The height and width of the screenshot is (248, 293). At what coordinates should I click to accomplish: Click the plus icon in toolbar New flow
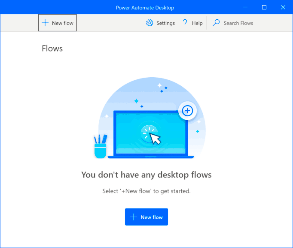(45, 23)
